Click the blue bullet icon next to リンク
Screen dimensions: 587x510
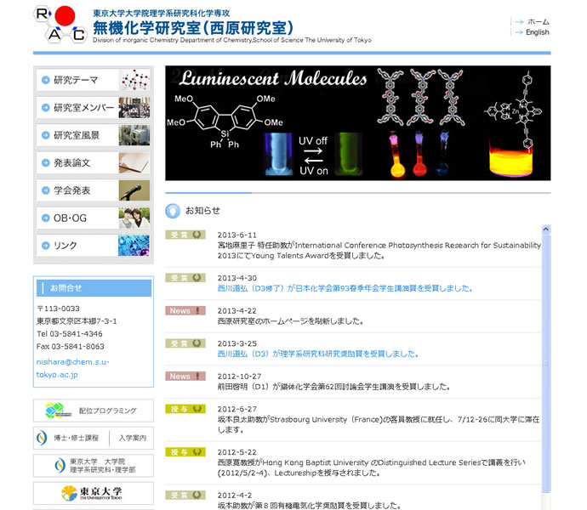click(46, 246)
